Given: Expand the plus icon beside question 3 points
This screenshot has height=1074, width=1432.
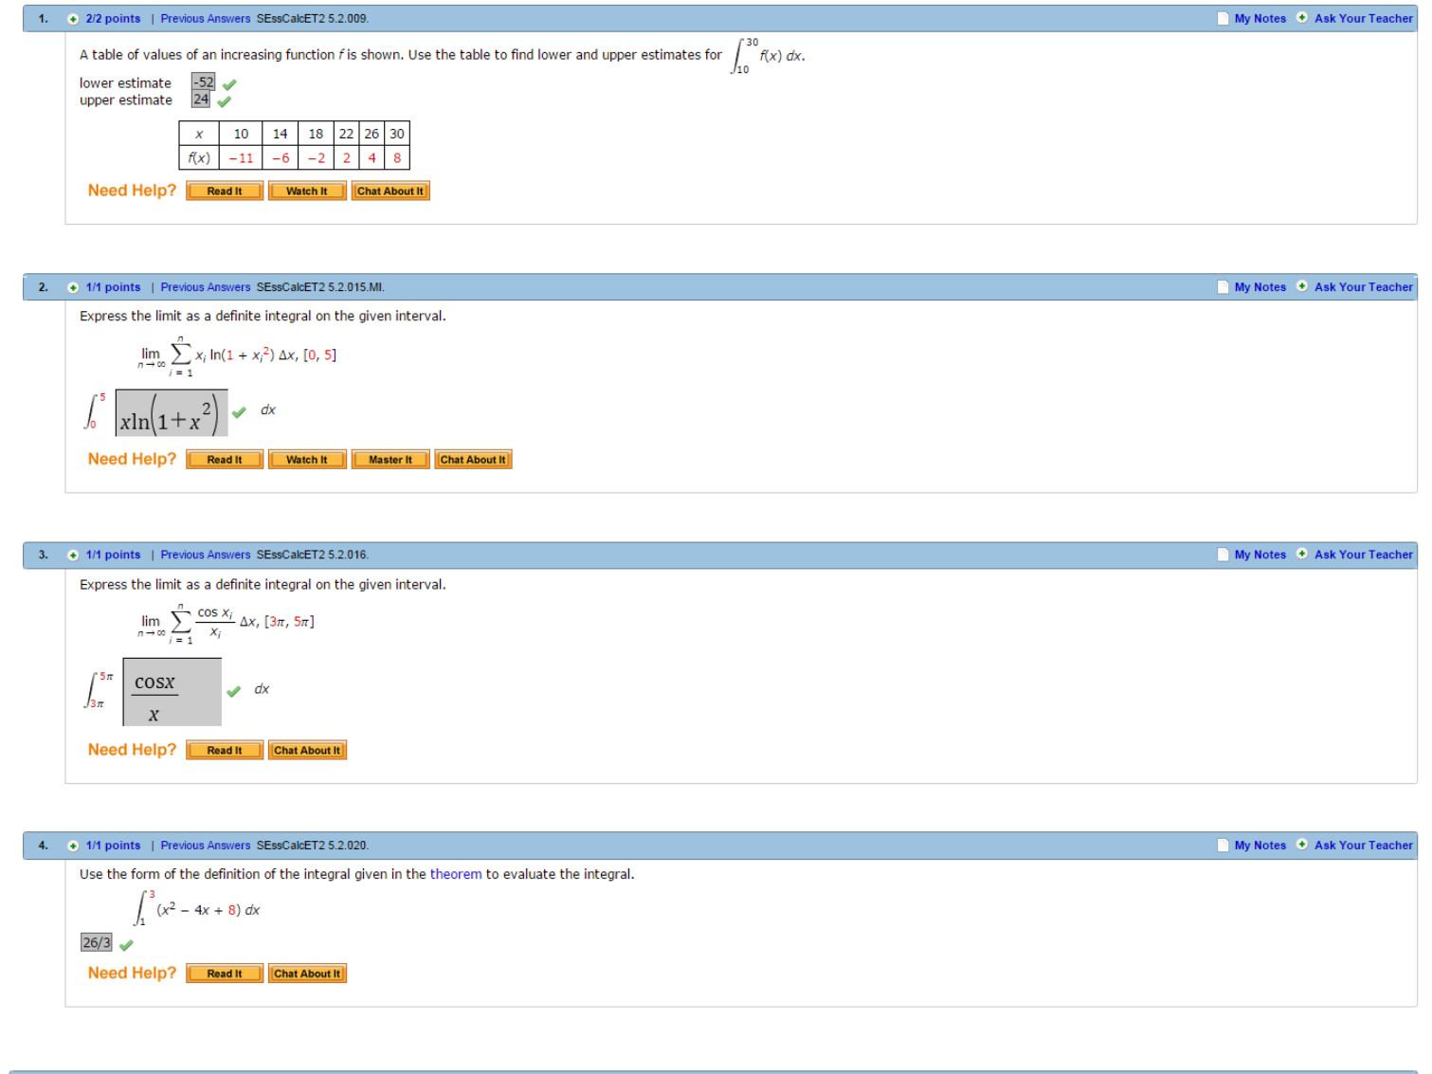Looking at the screenshot, I should [x=73, y=554].
